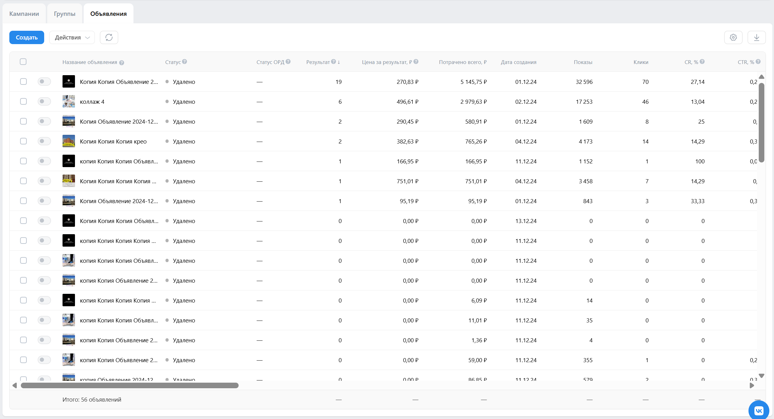The height and width of the screenshot is (419, 774).
Task: Toggle the switch for Копия Копия Копия крео
Action: click(x=44, y=141)
